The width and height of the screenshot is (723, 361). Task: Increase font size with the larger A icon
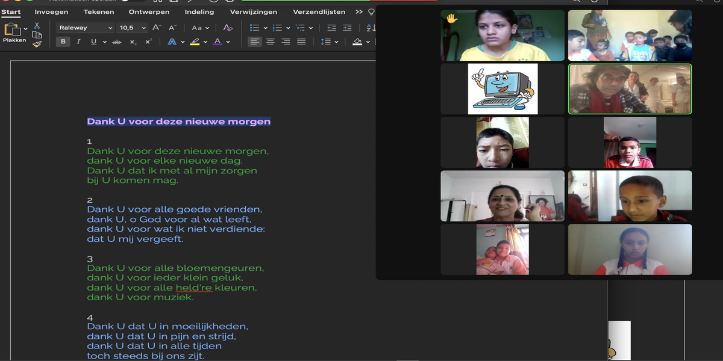(x=157, y=28)
